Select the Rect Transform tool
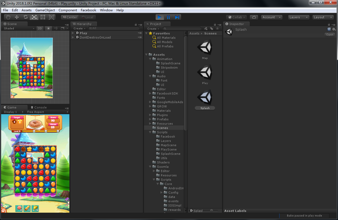This screenshot has width=338, height=220. coord(43,17)
